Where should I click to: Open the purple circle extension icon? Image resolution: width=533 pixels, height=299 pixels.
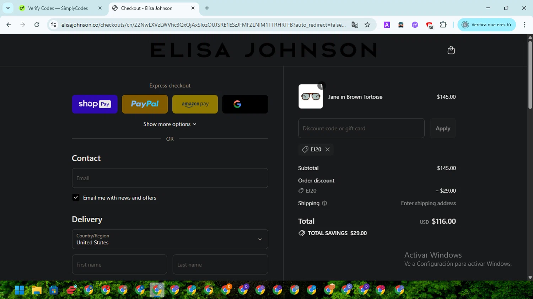coord(415,24)
